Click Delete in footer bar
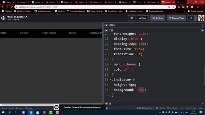The image size is (205, 115). pos(162,108)
